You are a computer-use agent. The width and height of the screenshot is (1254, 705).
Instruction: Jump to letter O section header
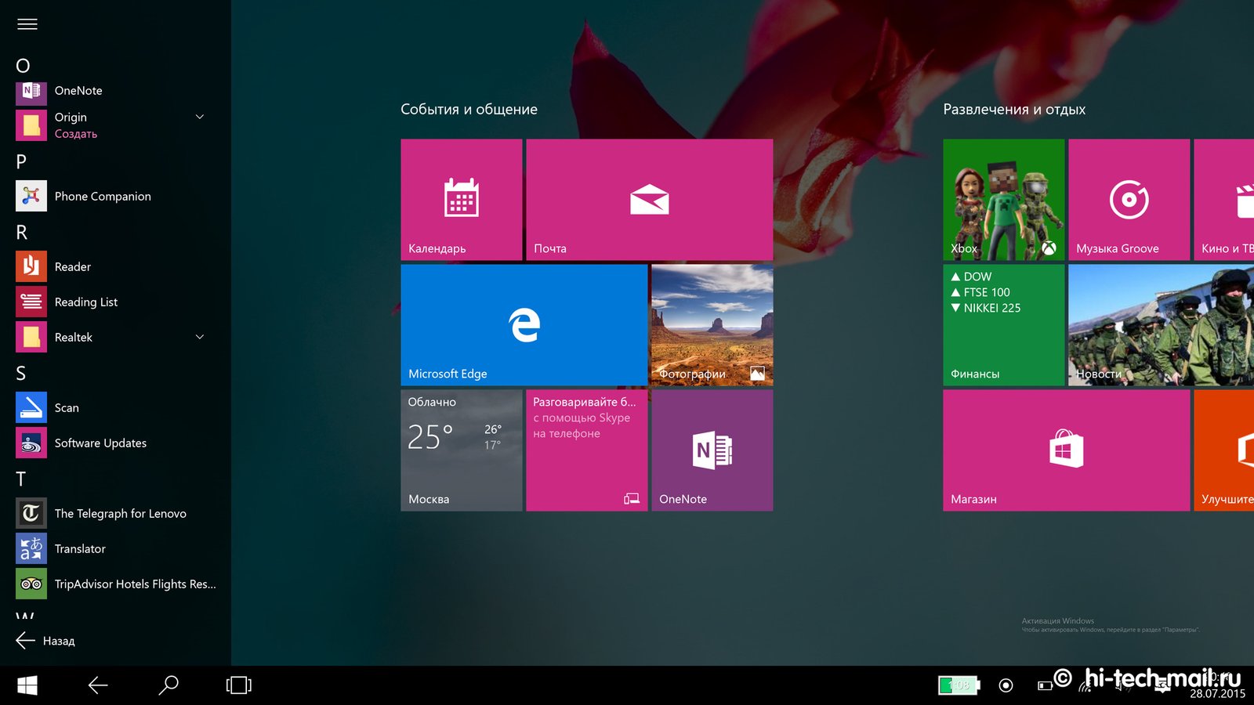(x=24, y=66)
